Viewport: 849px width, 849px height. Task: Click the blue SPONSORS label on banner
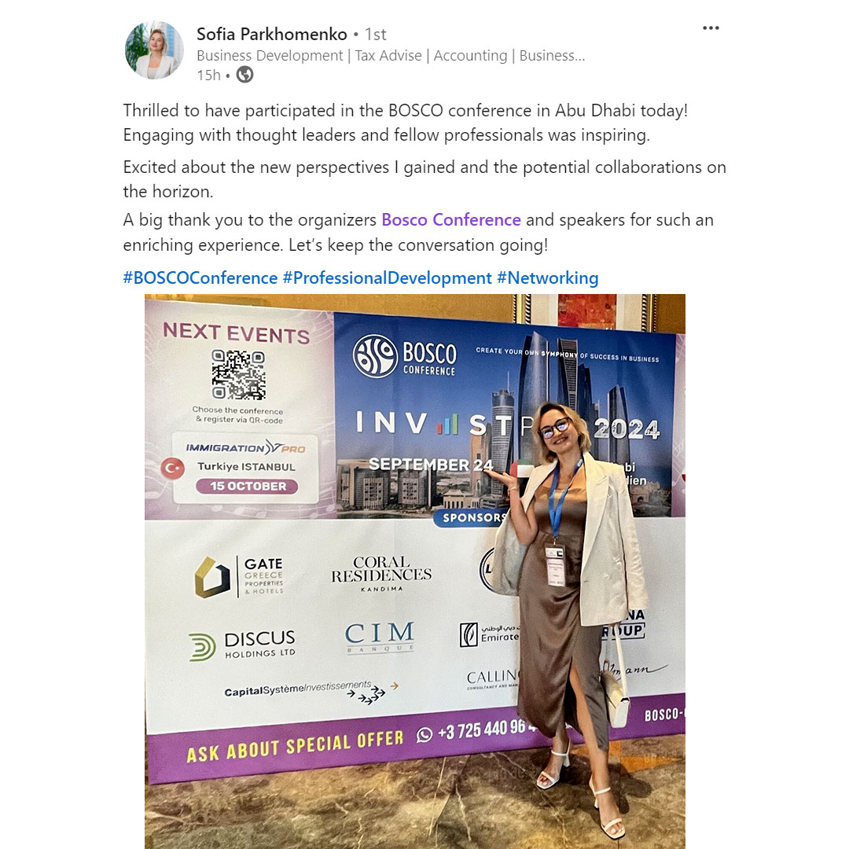point(472,517)
